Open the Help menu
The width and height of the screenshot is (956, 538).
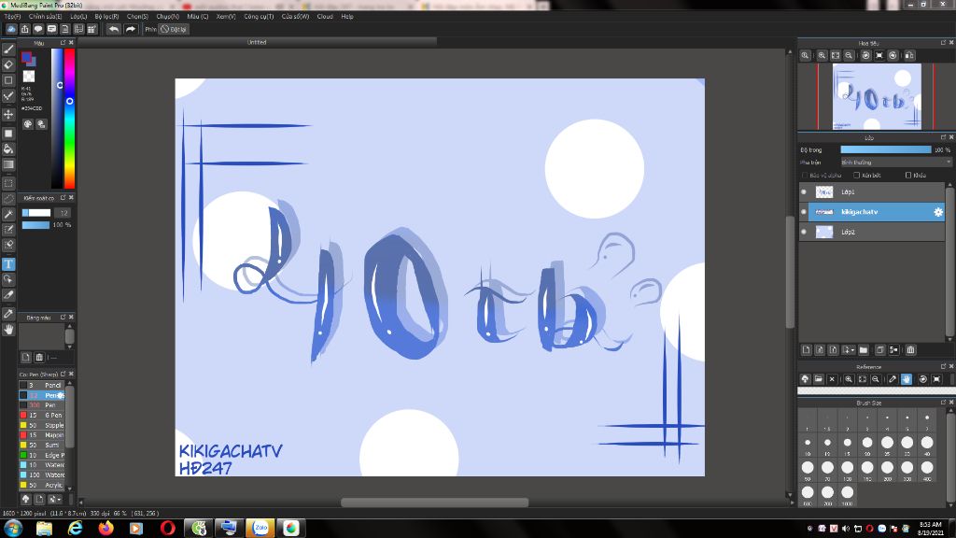coord(347,17)
